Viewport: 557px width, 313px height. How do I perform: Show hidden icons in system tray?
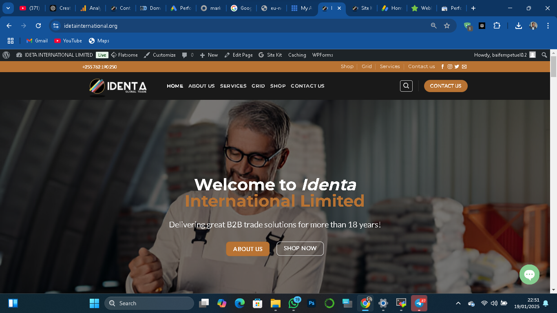coord(458,303)
